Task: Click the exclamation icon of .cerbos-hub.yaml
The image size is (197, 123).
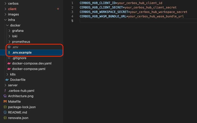Action: tap(5, 91)
